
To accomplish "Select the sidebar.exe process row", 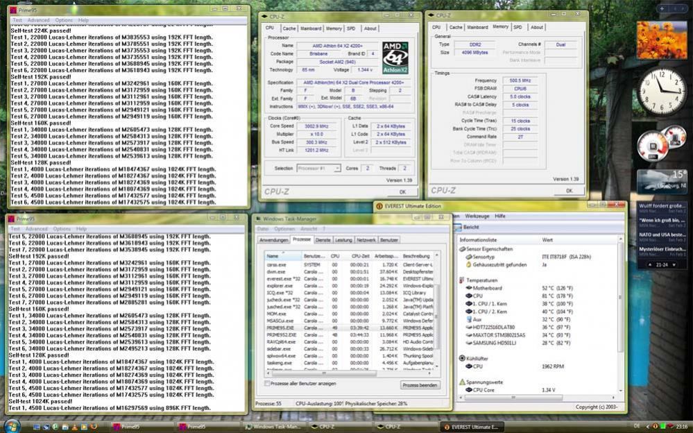I will pos(349,349).
